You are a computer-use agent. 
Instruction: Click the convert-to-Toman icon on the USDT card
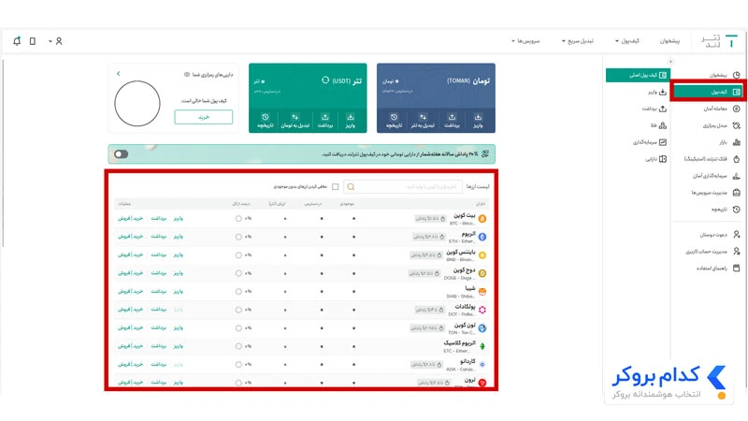pos(295,117)
